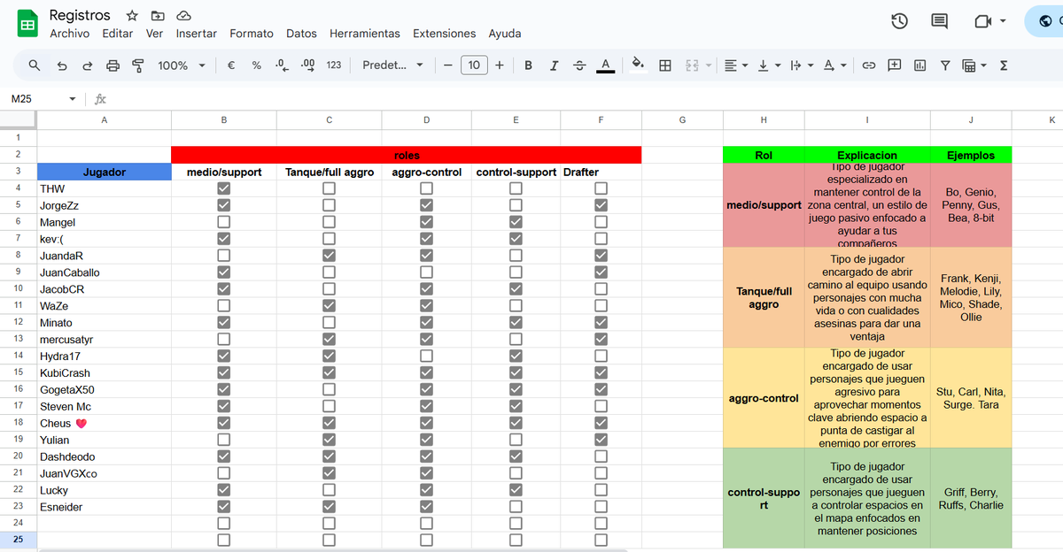Image resolution: width=1063 pixels, height=552 pixels.
Task: Toggle Drafter checkbox for JorgeZz
Action: 601,205
